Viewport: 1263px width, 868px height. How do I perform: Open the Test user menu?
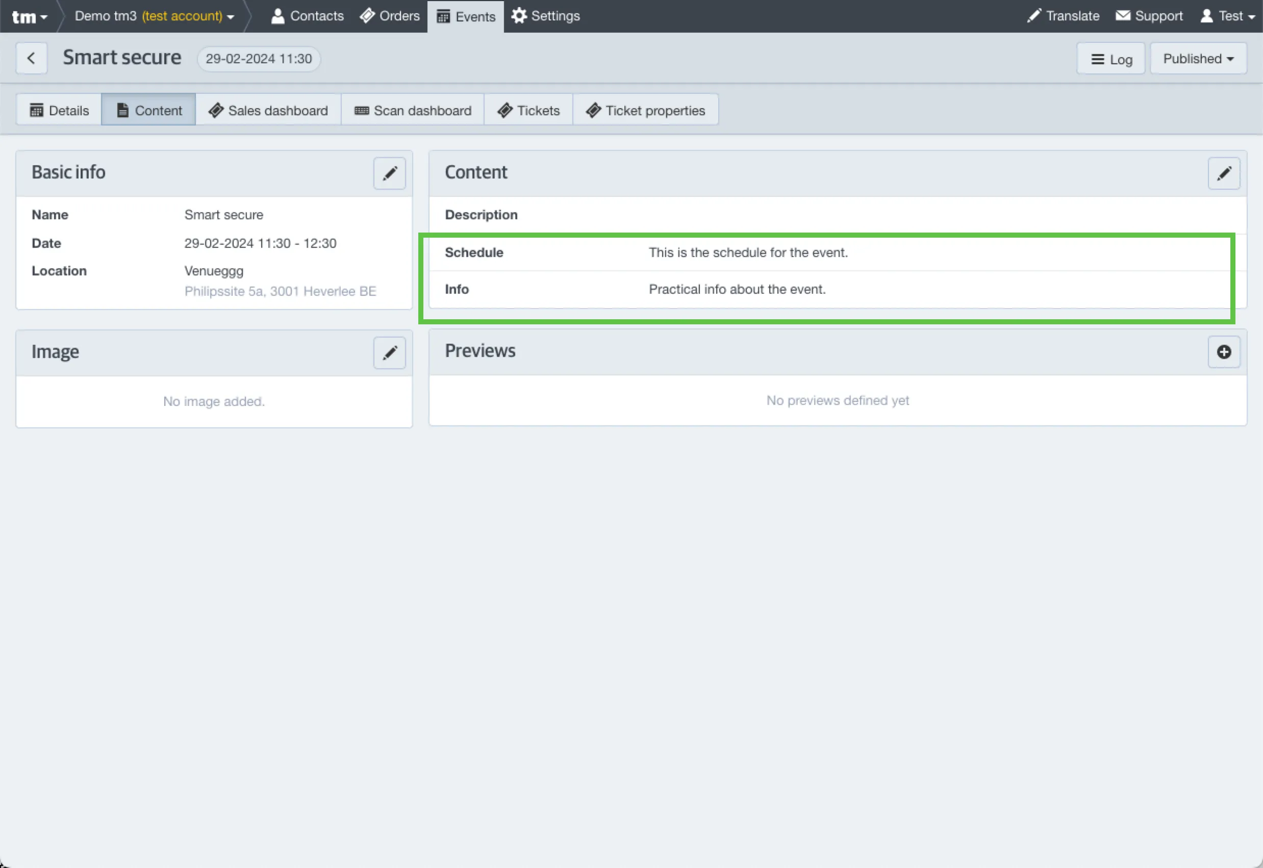point(1228,16)
